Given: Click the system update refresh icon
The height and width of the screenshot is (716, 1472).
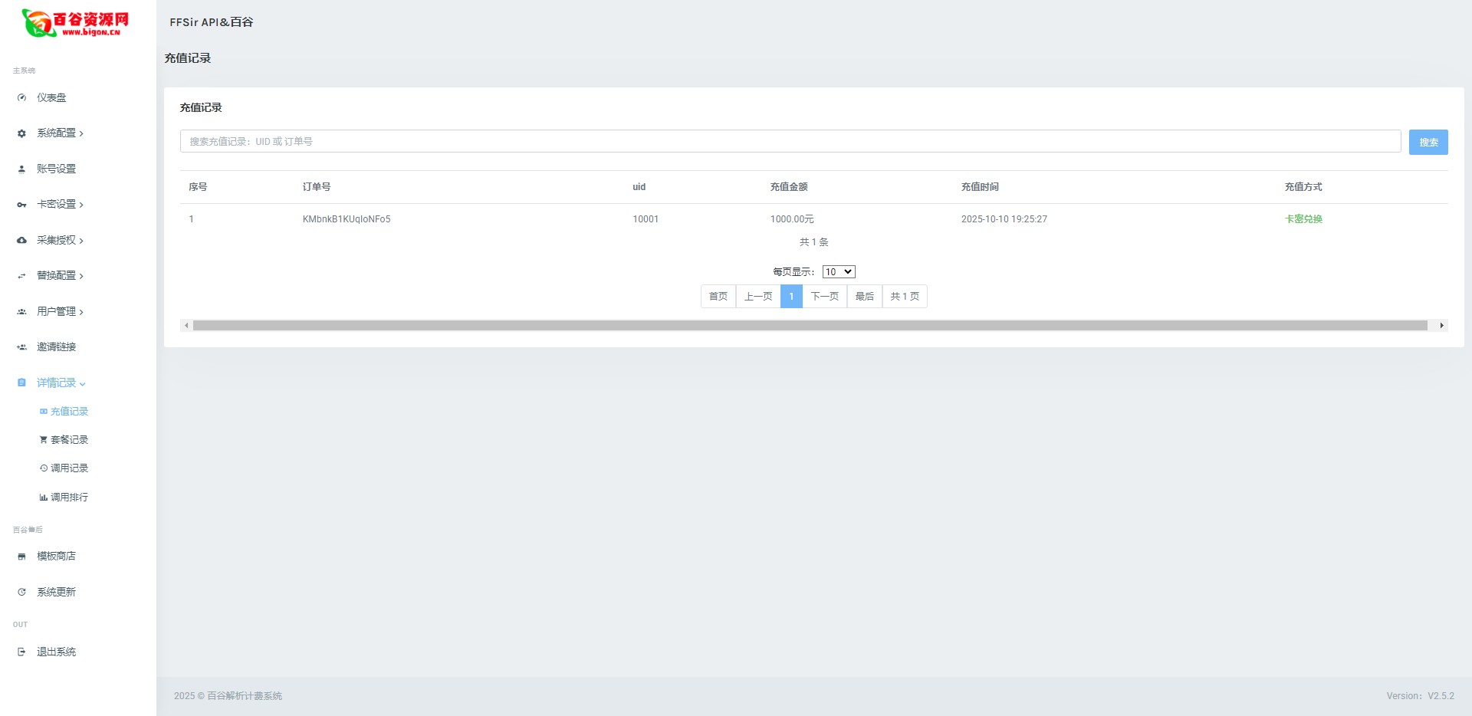Looking at the screenshot, I should tap(21, 593).
